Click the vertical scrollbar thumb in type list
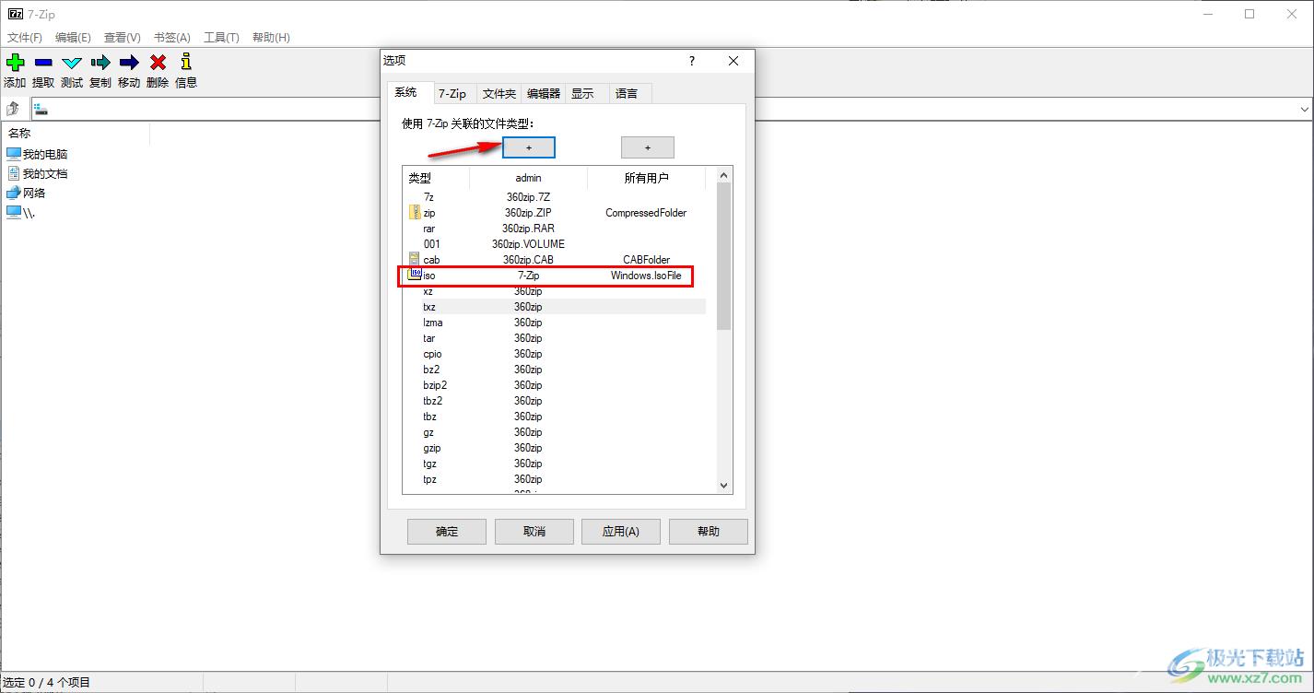Image resolution: width=1314 pixels, height=693 pixels. click(723, 255)
